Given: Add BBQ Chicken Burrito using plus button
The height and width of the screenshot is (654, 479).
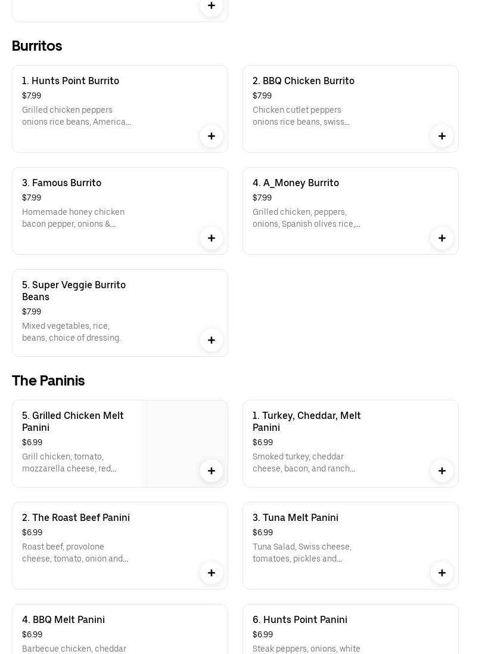Looking at the screenshot, I should [442, 136].
